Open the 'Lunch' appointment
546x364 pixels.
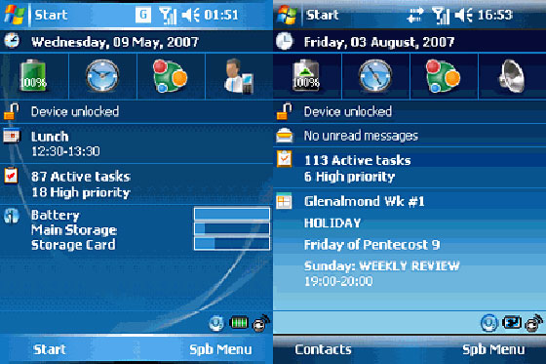[x=50, y=137]
